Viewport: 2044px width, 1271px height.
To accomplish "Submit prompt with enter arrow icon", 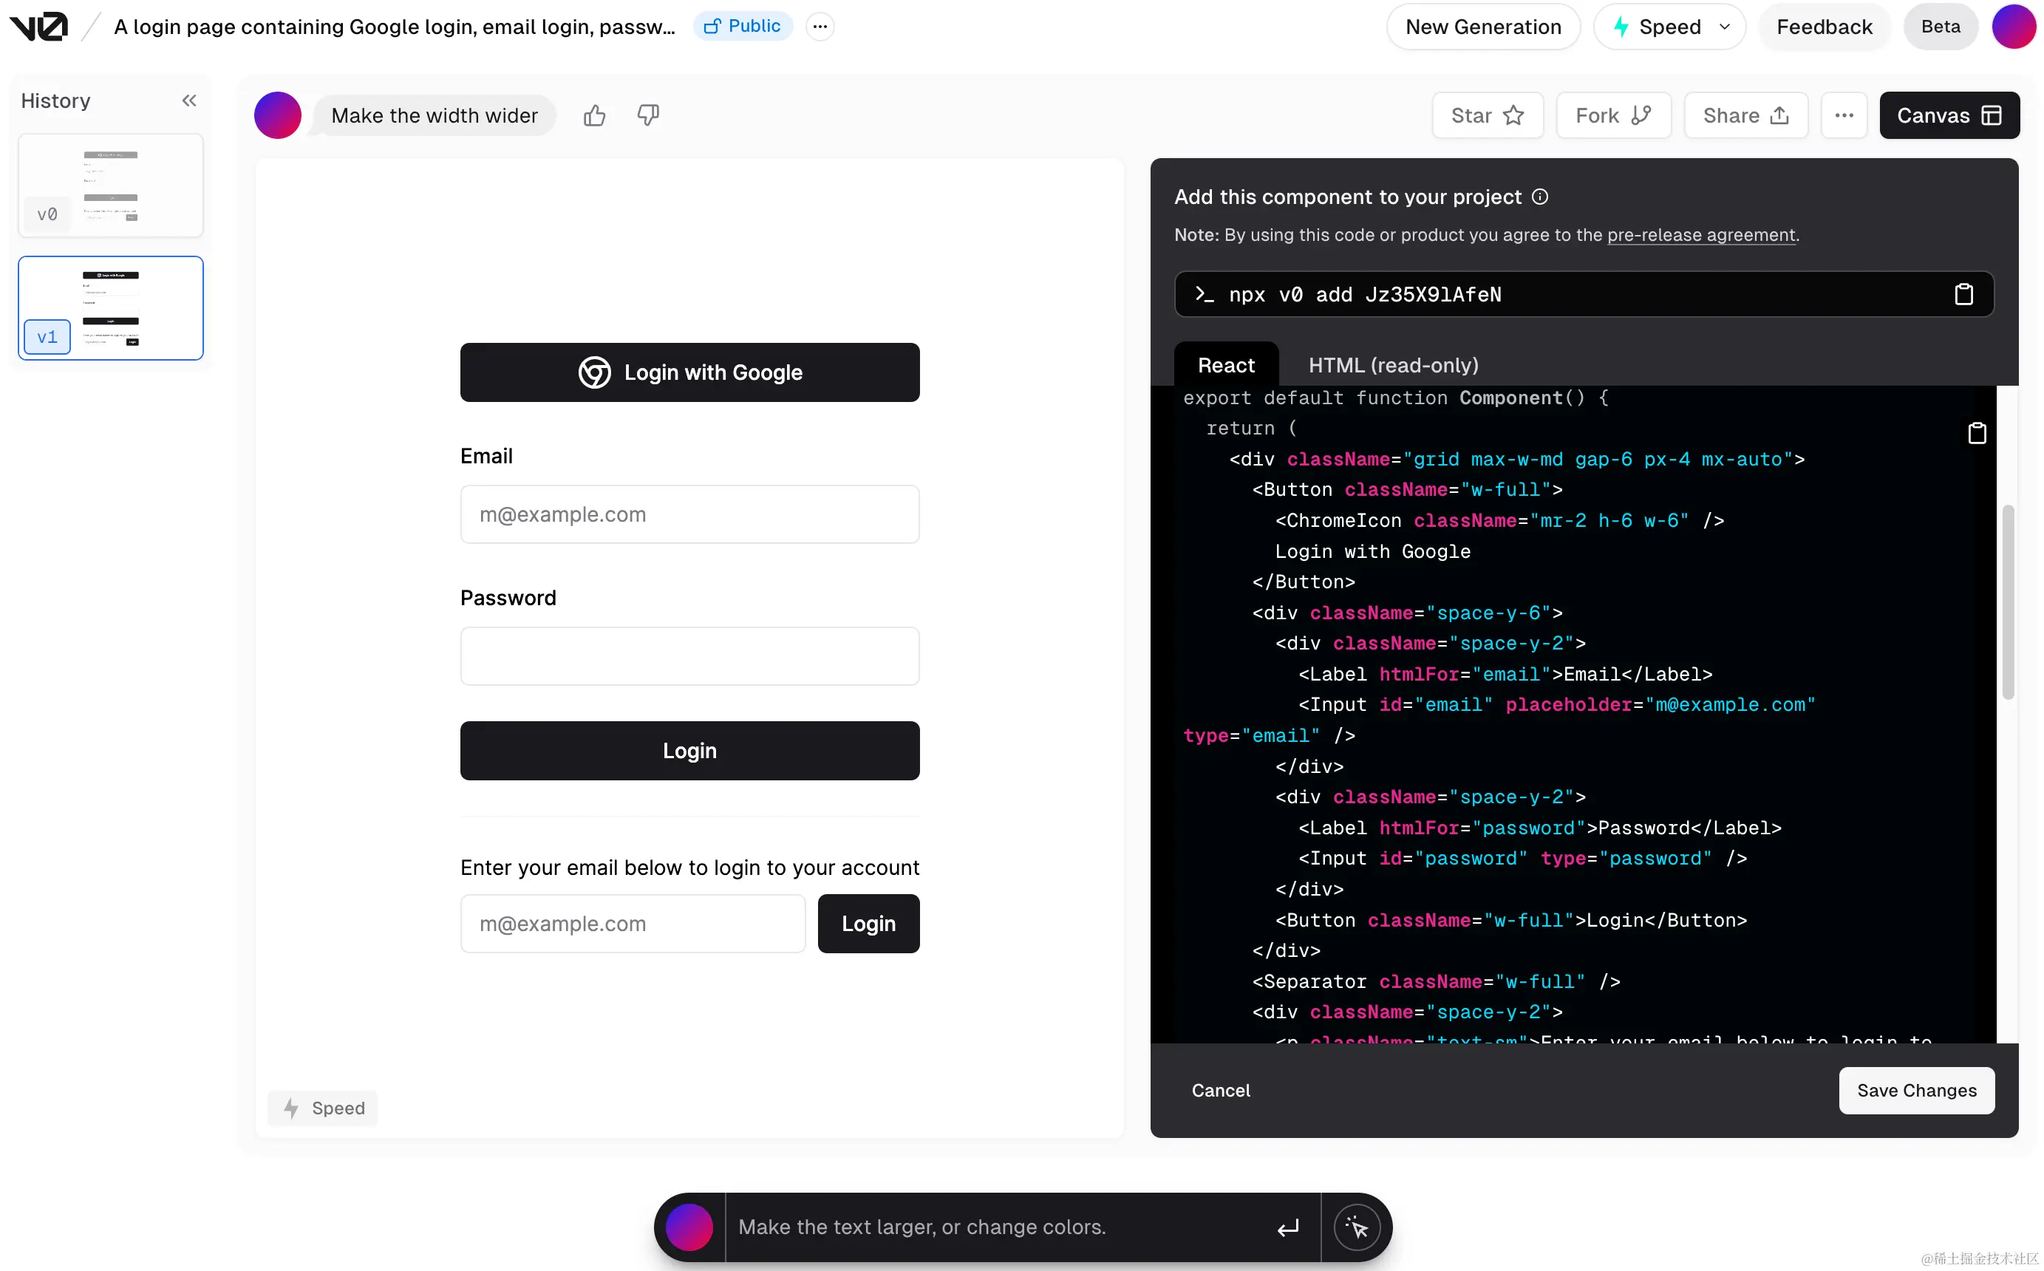I will click(x=1287, y=1227).
